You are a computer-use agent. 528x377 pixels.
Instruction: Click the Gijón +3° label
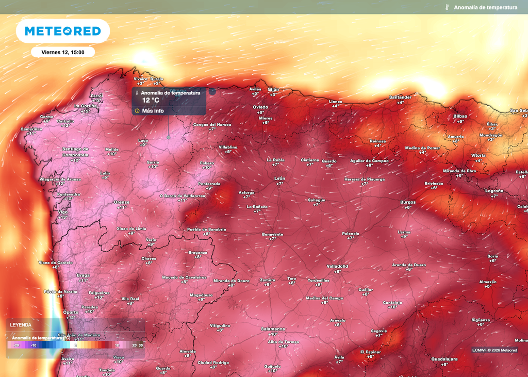point(273,92)
